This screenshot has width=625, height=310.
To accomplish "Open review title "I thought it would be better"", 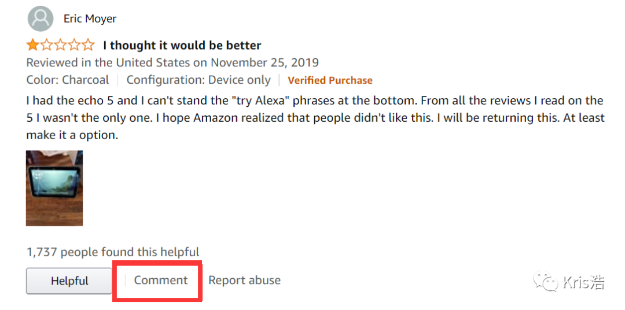I will tap(182, 45).
